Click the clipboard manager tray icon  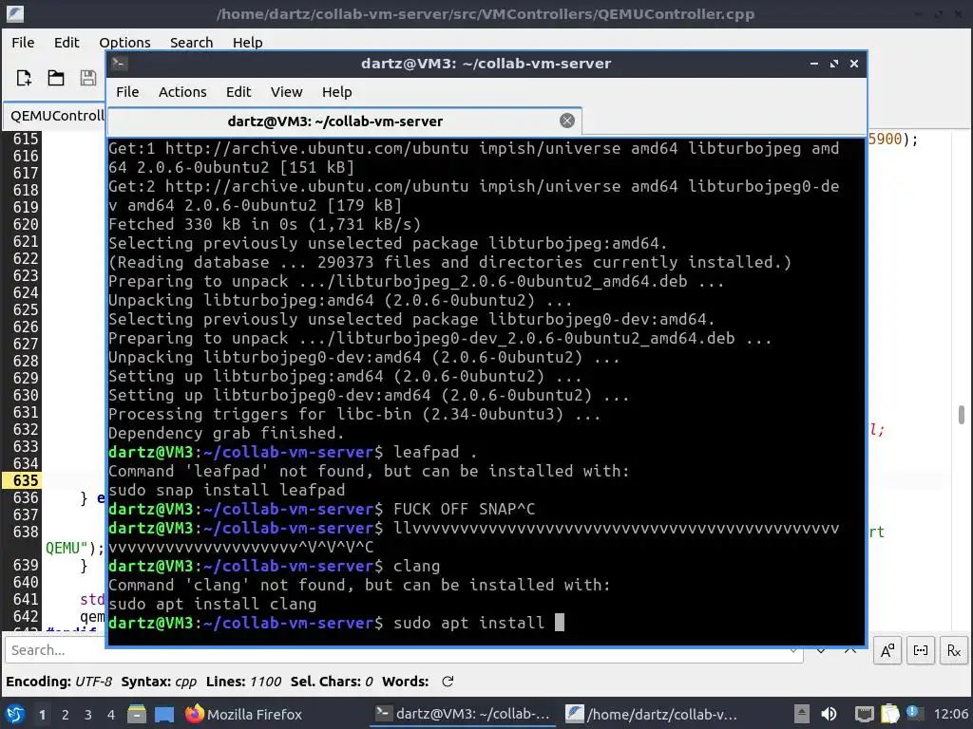point(889,714)
